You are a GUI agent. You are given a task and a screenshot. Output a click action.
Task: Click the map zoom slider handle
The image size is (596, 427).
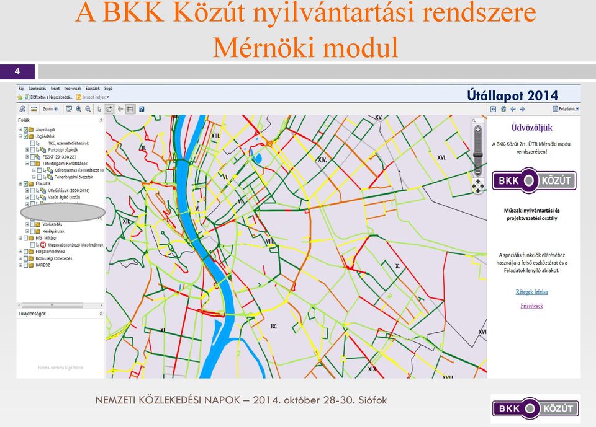pyautogui.click(x=478, y=155)
